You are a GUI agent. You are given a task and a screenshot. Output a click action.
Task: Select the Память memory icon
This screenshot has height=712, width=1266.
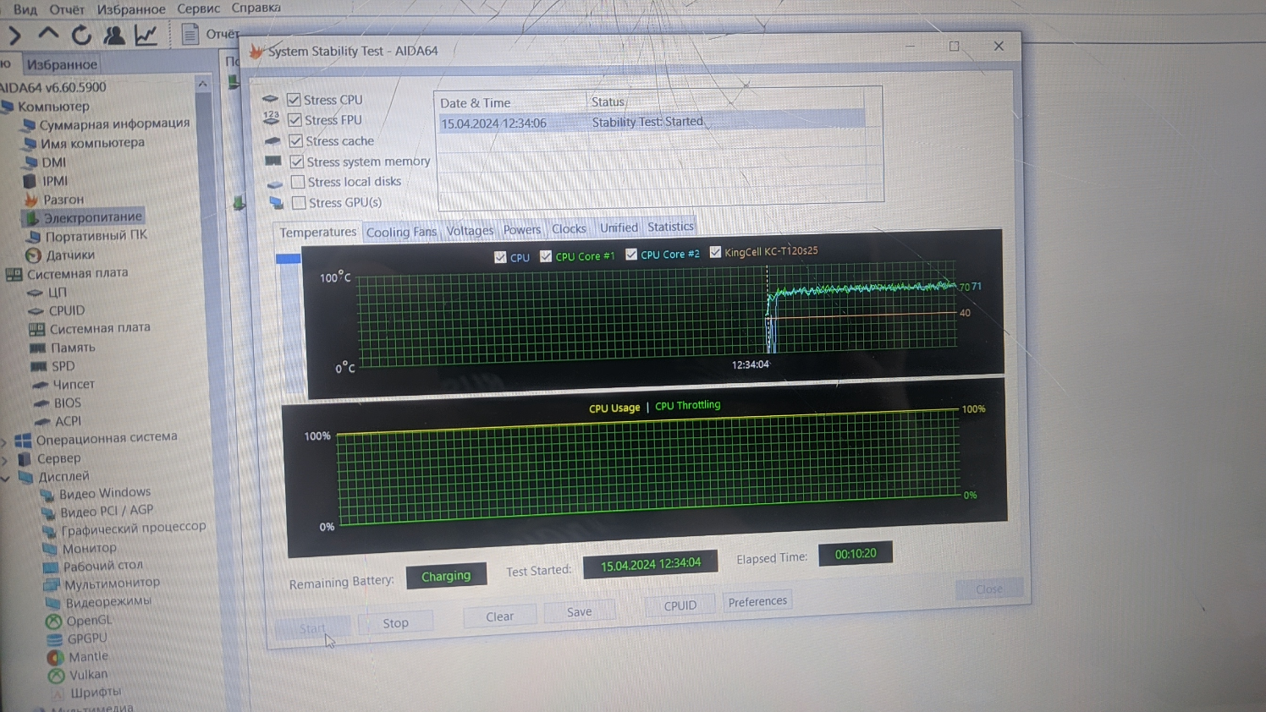pos(37,348)
